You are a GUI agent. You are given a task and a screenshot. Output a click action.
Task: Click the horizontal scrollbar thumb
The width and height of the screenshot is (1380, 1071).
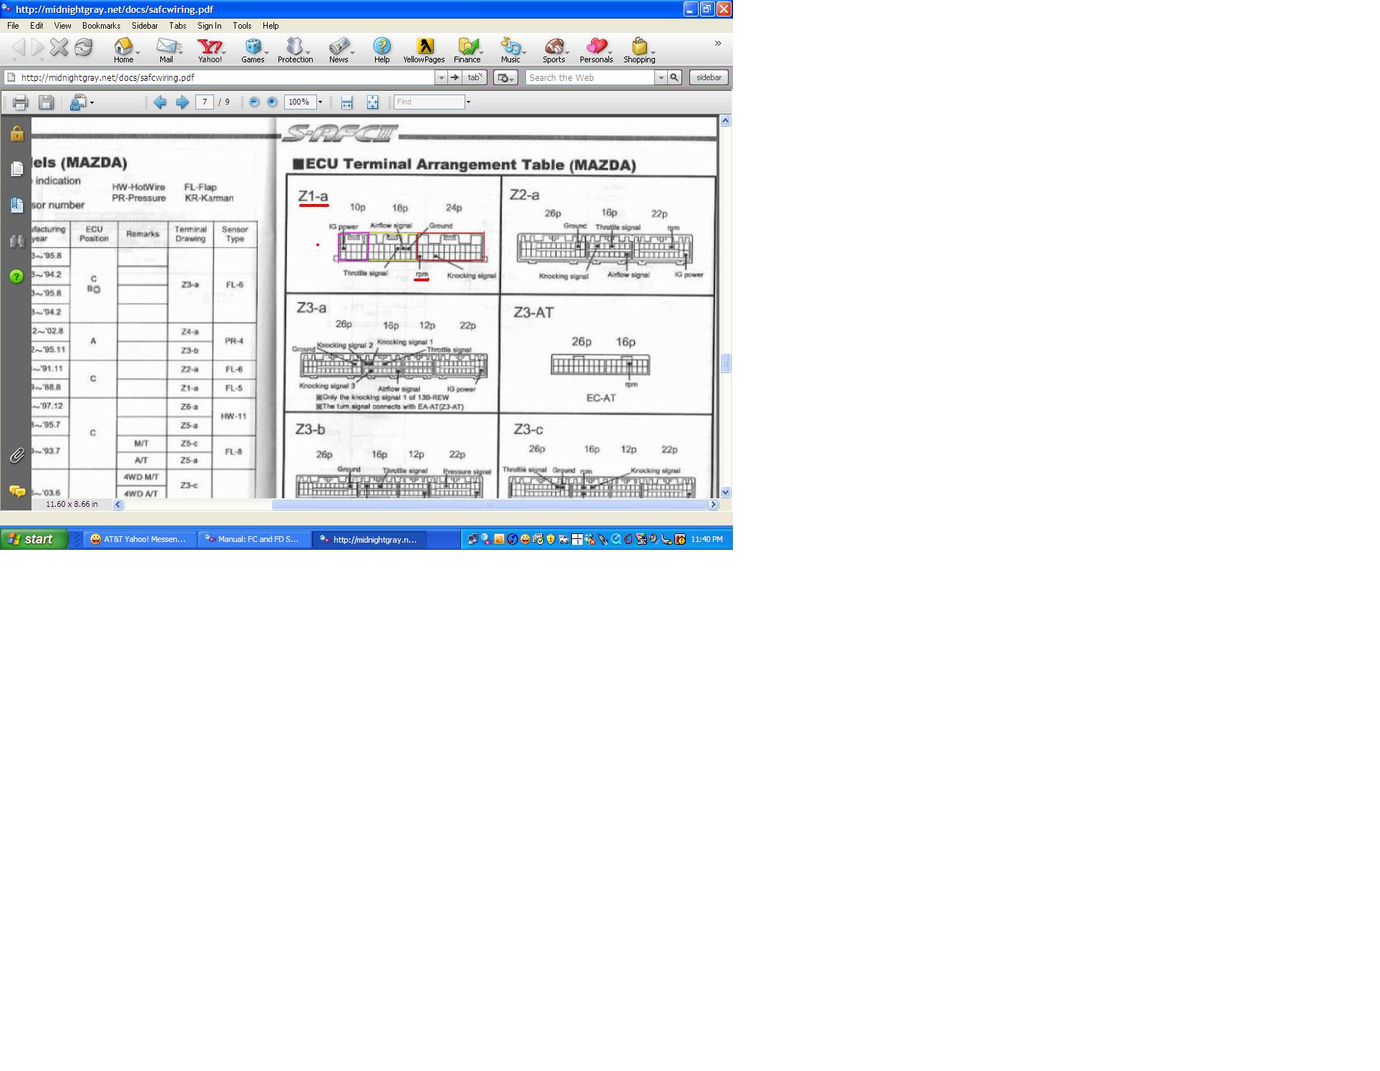point(489,505)
